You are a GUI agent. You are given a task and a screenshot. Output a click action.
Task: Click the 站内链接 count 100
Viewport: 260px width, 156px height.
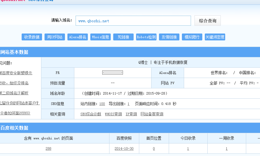(x=102, y=104)
